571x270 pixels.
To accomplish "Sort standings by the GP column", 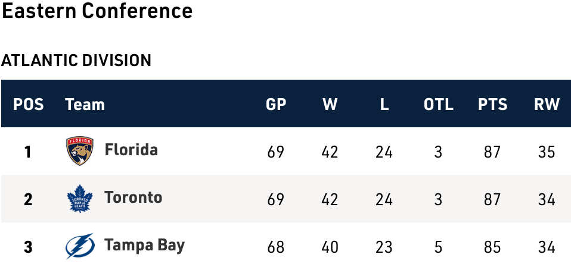I will coord(276,105).
